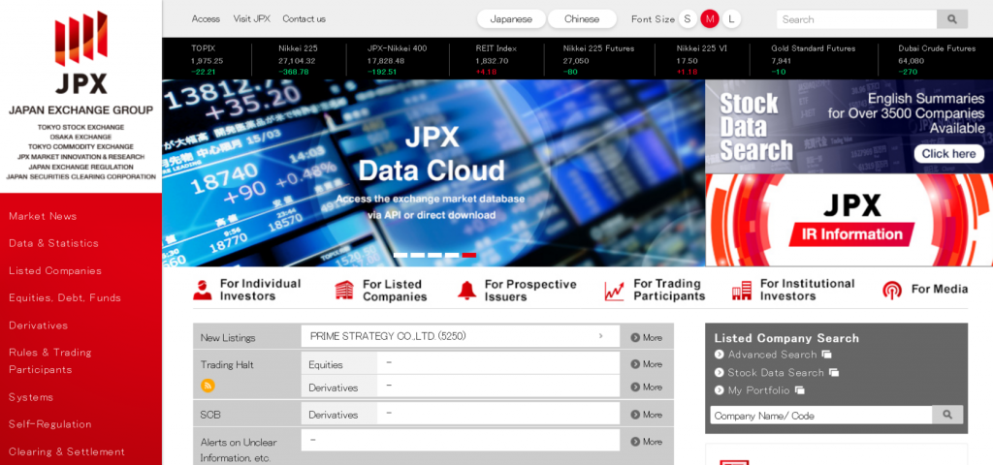
Task: Open Equities, Debt, Funds sidebar menu
Action: 65,298
